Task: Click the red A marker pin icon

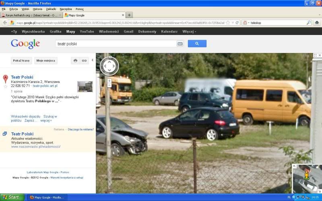Action: [6, 78]
